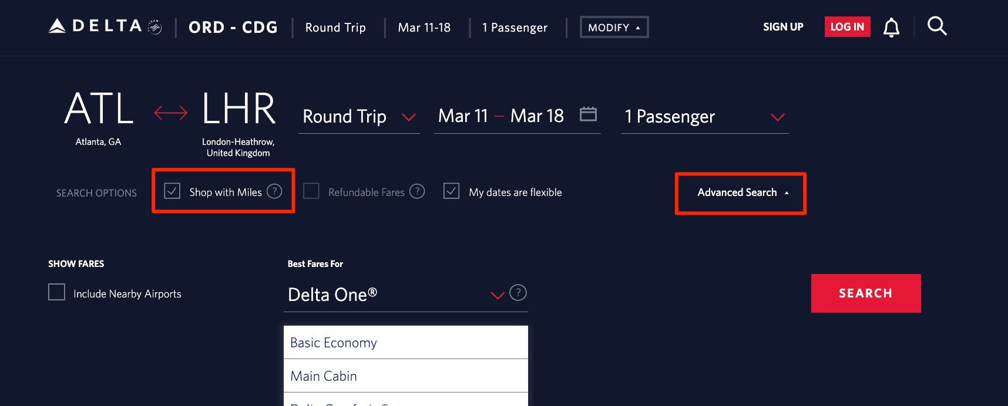Click the Shop with Miles help icon
This screenshot has height=406, width=1008.
pyautogui.click(x=274, y=191)
